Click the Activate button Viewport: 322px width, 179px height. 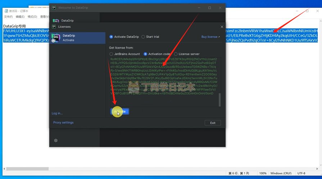click(x=120, y=111)
